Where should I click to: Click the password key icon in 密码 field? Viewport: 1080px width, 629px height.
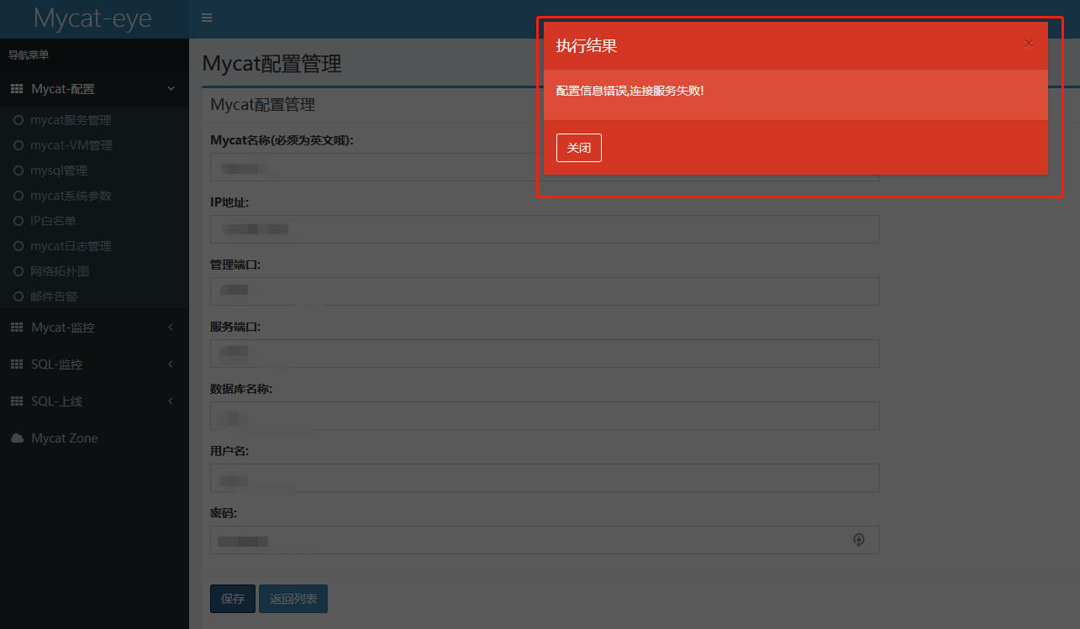pos(858,540)
